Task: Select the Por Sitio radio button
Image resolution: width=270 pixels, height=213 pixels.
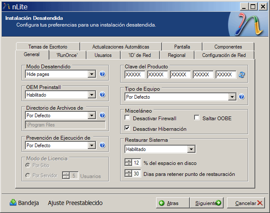Action: [28, 165]
